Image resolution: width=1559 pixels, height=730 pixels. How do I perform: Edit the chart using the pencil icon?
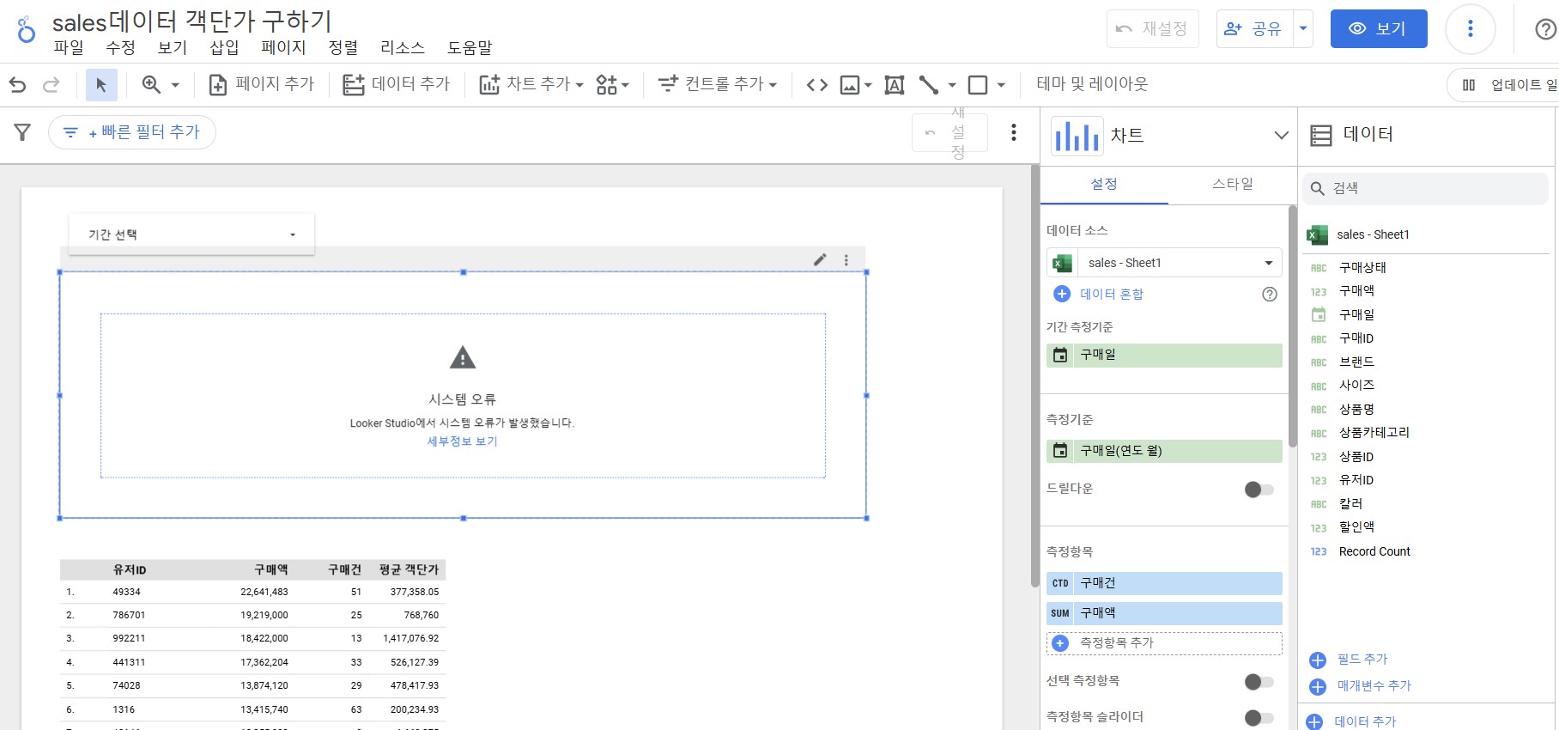[x=820, y=259]
